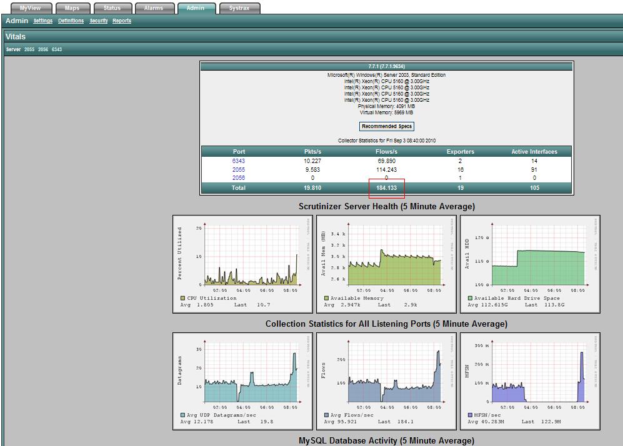Select Active Interfaces value 91 for port 2055
Image resolution: width=623 pixels, height=446 pixels.
point(534,169)
